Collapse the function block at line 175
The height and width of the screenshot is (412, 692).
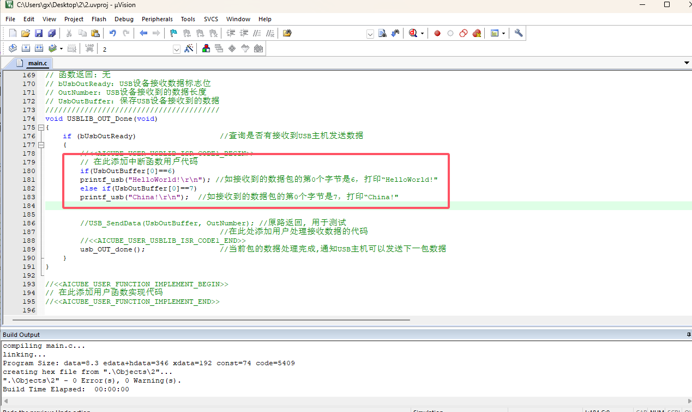(x=41, y=127)
